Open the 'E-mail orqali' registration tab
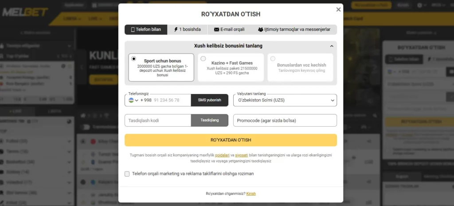The height and width of the screenshot is (206, 454). pos(229,30)
